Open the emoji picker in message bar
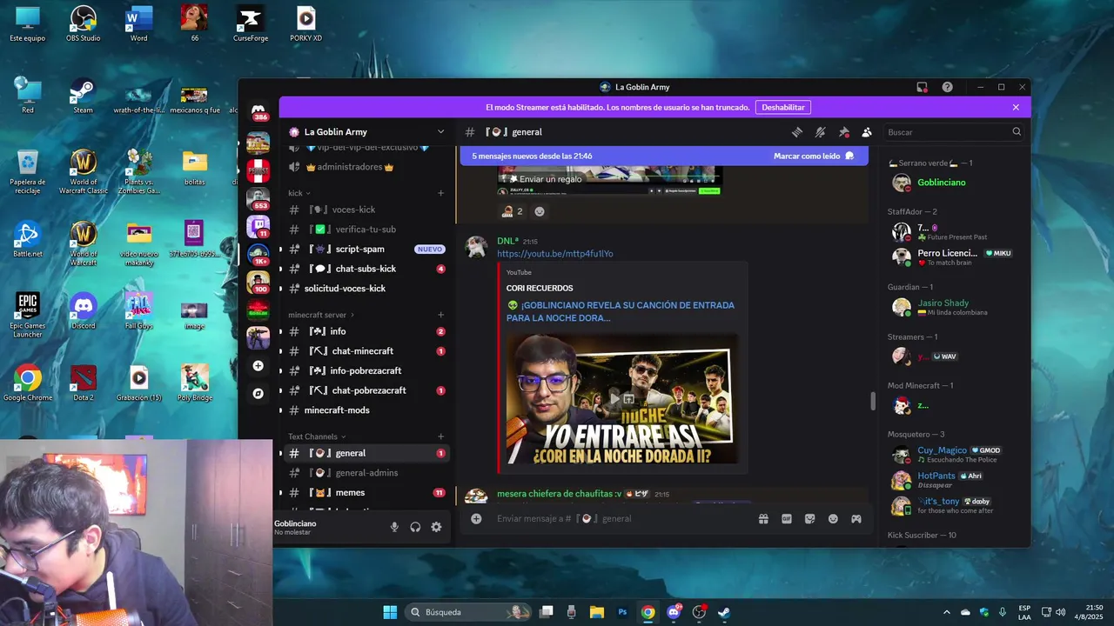Screen dimensions: 1114x626 (833, 519)
